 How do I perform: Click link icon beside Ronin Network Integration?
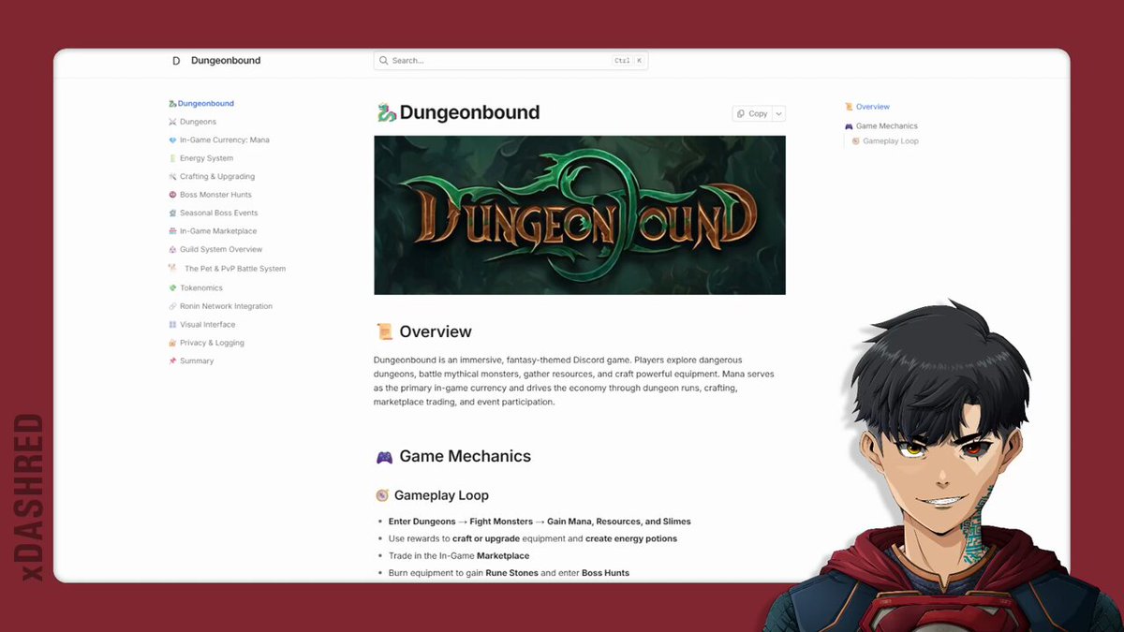(172, 306)
